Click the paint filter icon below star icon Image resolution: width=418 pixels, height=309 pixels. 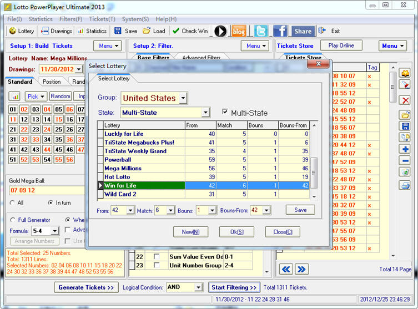[405, 85]
